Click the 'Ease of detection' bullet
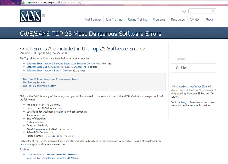 [36, 119]
